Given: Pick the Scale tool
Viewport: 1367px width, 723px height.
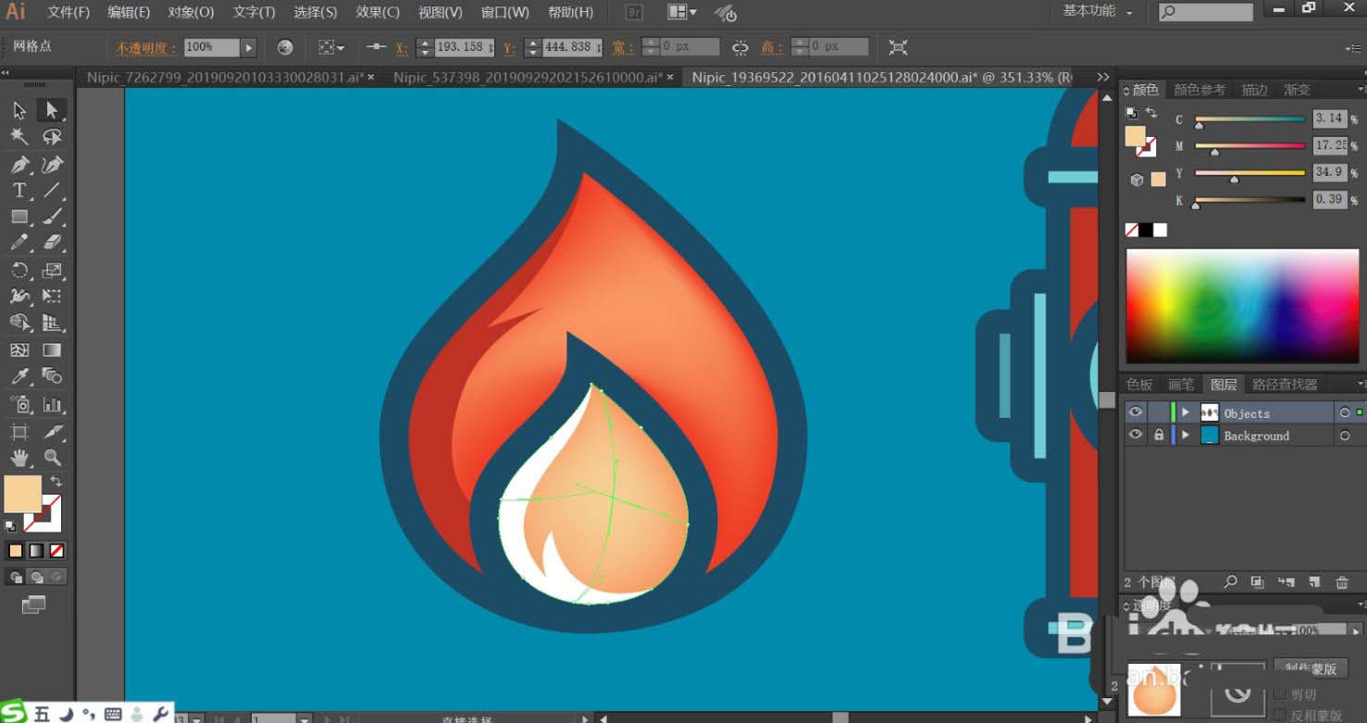Looking at the screenshot, I should point(52,271).
